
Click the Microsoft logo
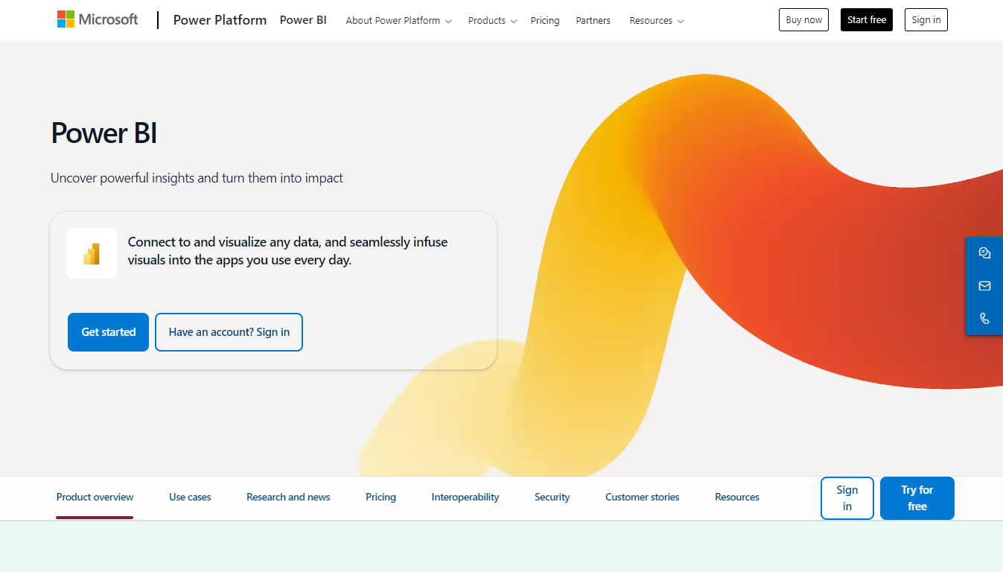tap(98, 19)
